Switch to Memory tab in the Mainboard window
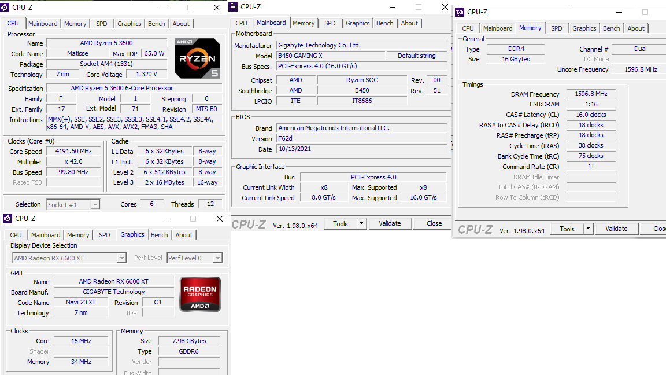The height and width of the screenshot is (375, 666). point(304,23)
